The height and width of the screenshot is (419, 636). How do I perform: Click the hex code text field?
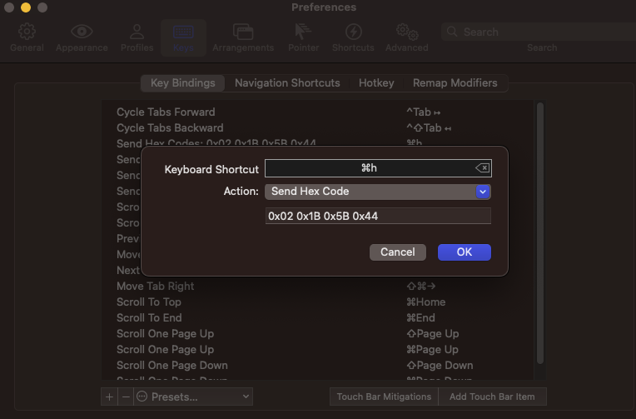pyautogui.click(x=378, y=216)
